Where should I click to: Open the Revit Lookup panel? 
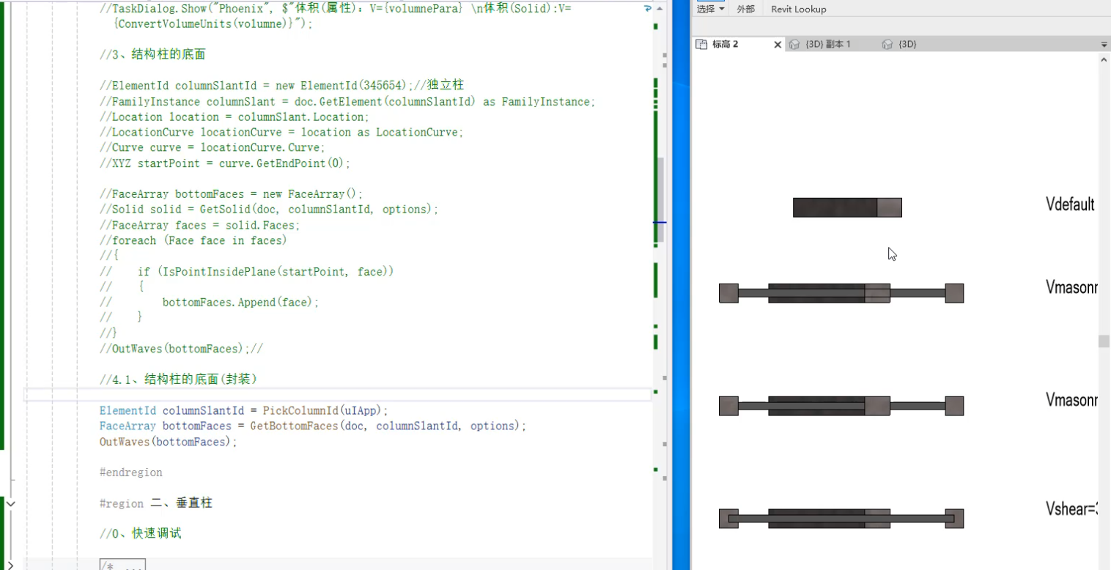(798, 9)
